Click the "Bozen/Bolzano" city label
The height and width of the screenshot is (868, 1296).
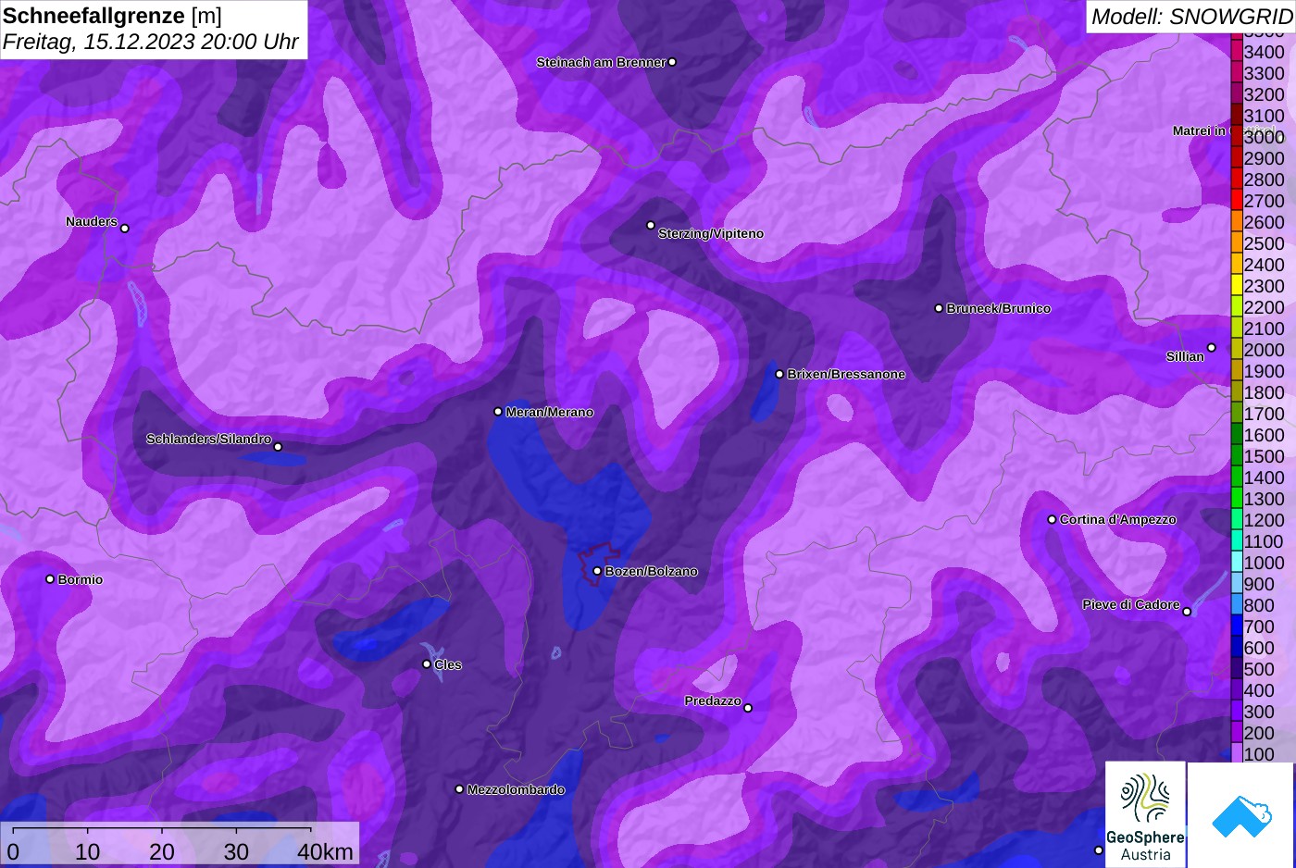(x=652, y=571)
